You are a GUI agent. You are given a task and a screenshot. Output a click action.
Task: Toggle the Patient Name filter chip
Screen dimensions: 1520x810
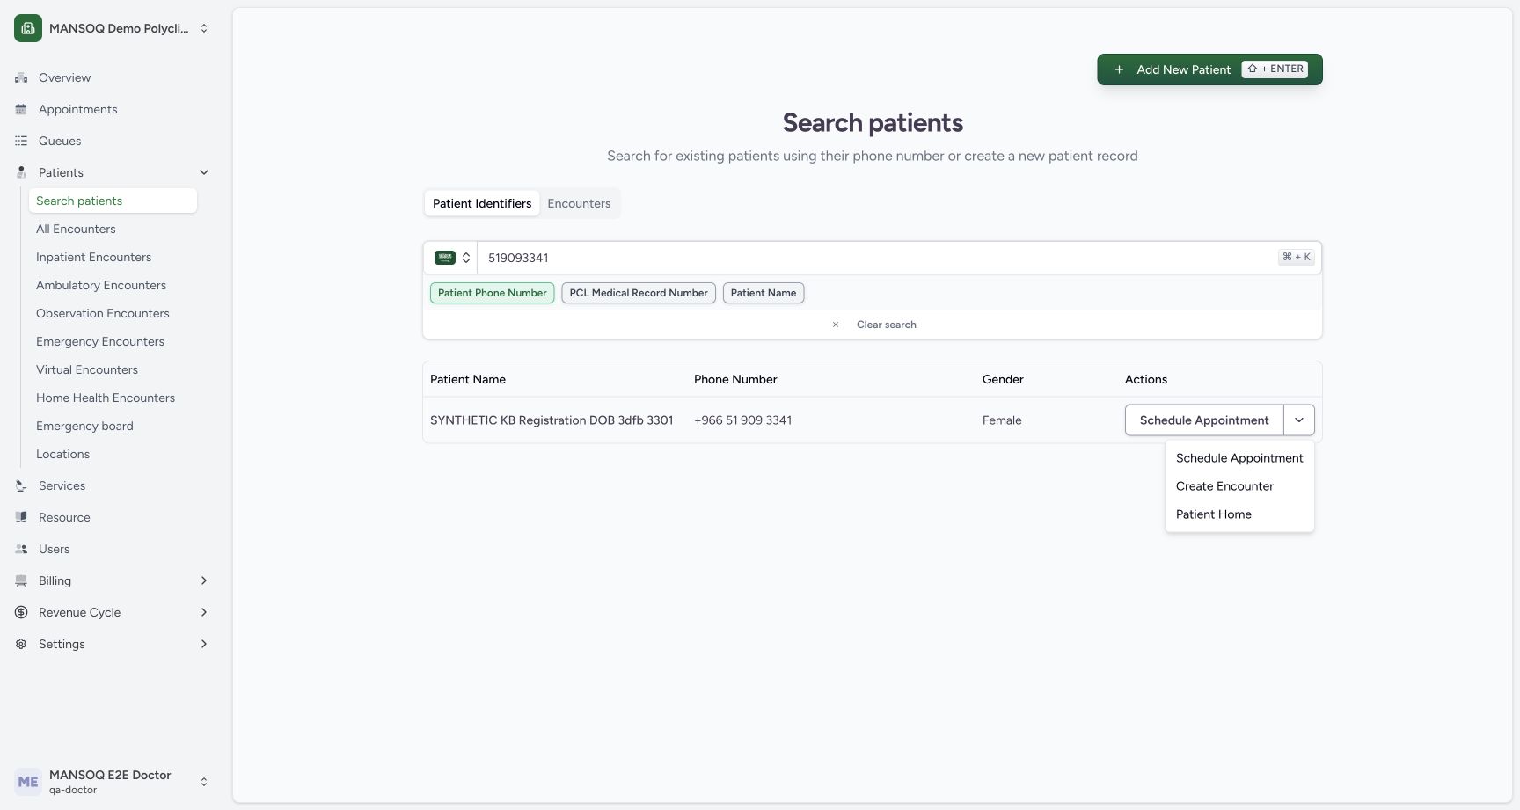tap(764, 293)
